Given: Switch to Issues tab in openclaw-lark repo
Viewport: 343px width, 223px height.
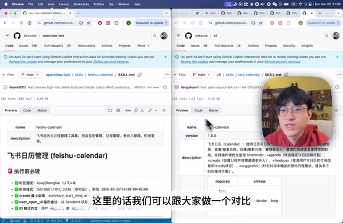Looking at the screenshot, I should coord(28,46).
